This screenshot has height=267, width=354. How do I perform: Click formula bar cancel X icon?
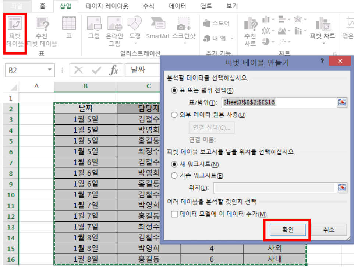coord(79,70)
